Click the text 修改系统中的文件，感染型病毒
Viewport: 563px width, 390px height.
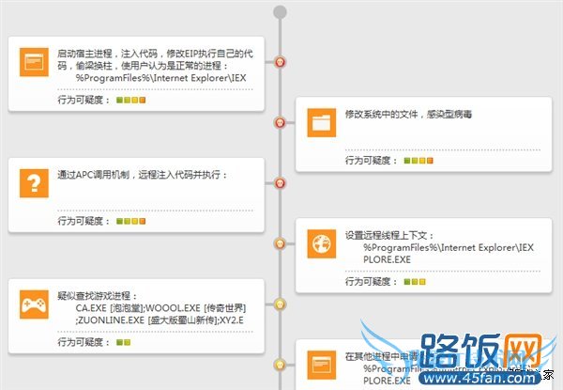408,115
